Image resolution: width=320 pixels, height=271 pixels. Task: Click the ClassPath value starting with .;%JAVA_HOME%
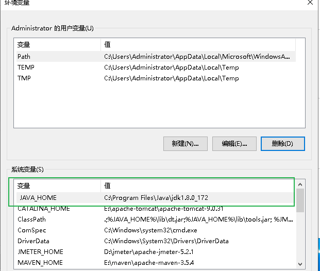point(198,219)
